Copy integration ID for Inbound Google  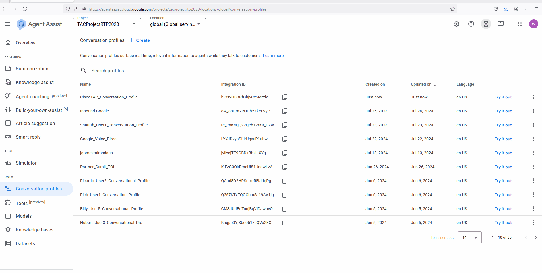point(285,111)
